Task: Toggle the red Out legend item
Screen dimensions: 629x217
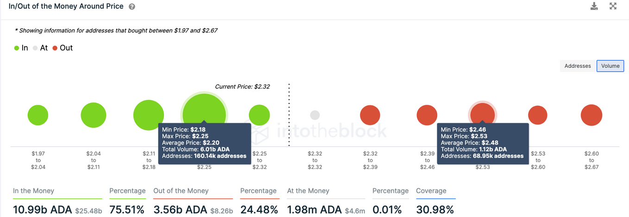Action: [63, 48]
